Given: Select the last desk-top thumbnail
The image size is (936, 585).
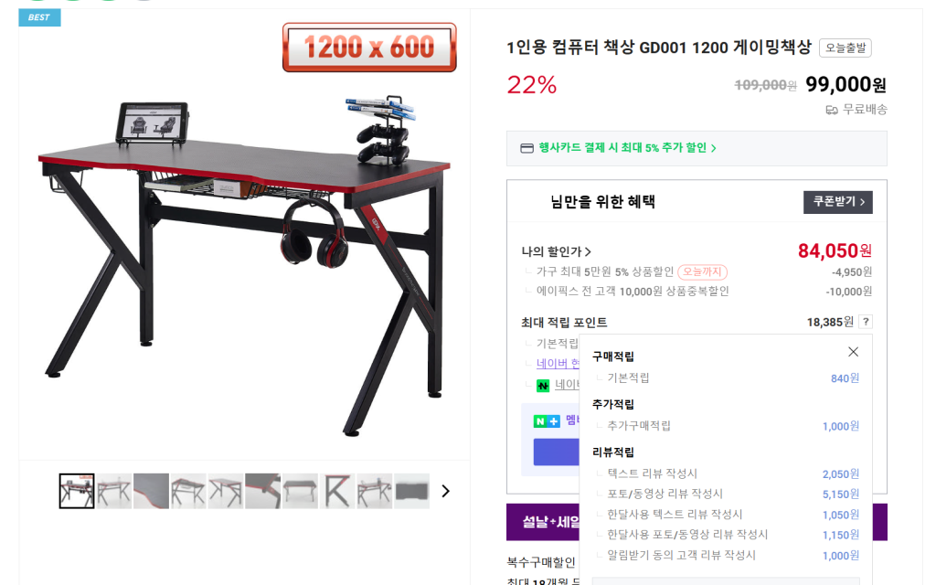Looking at the screenshot, I should click(411, 491).
